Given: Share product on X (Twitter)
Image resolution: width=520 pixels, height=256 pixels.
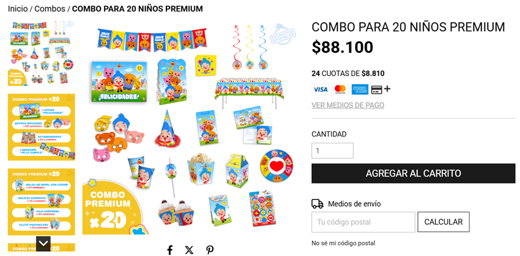Looking at the screenshot, I should pyautogui.click(x=189, y=250).
